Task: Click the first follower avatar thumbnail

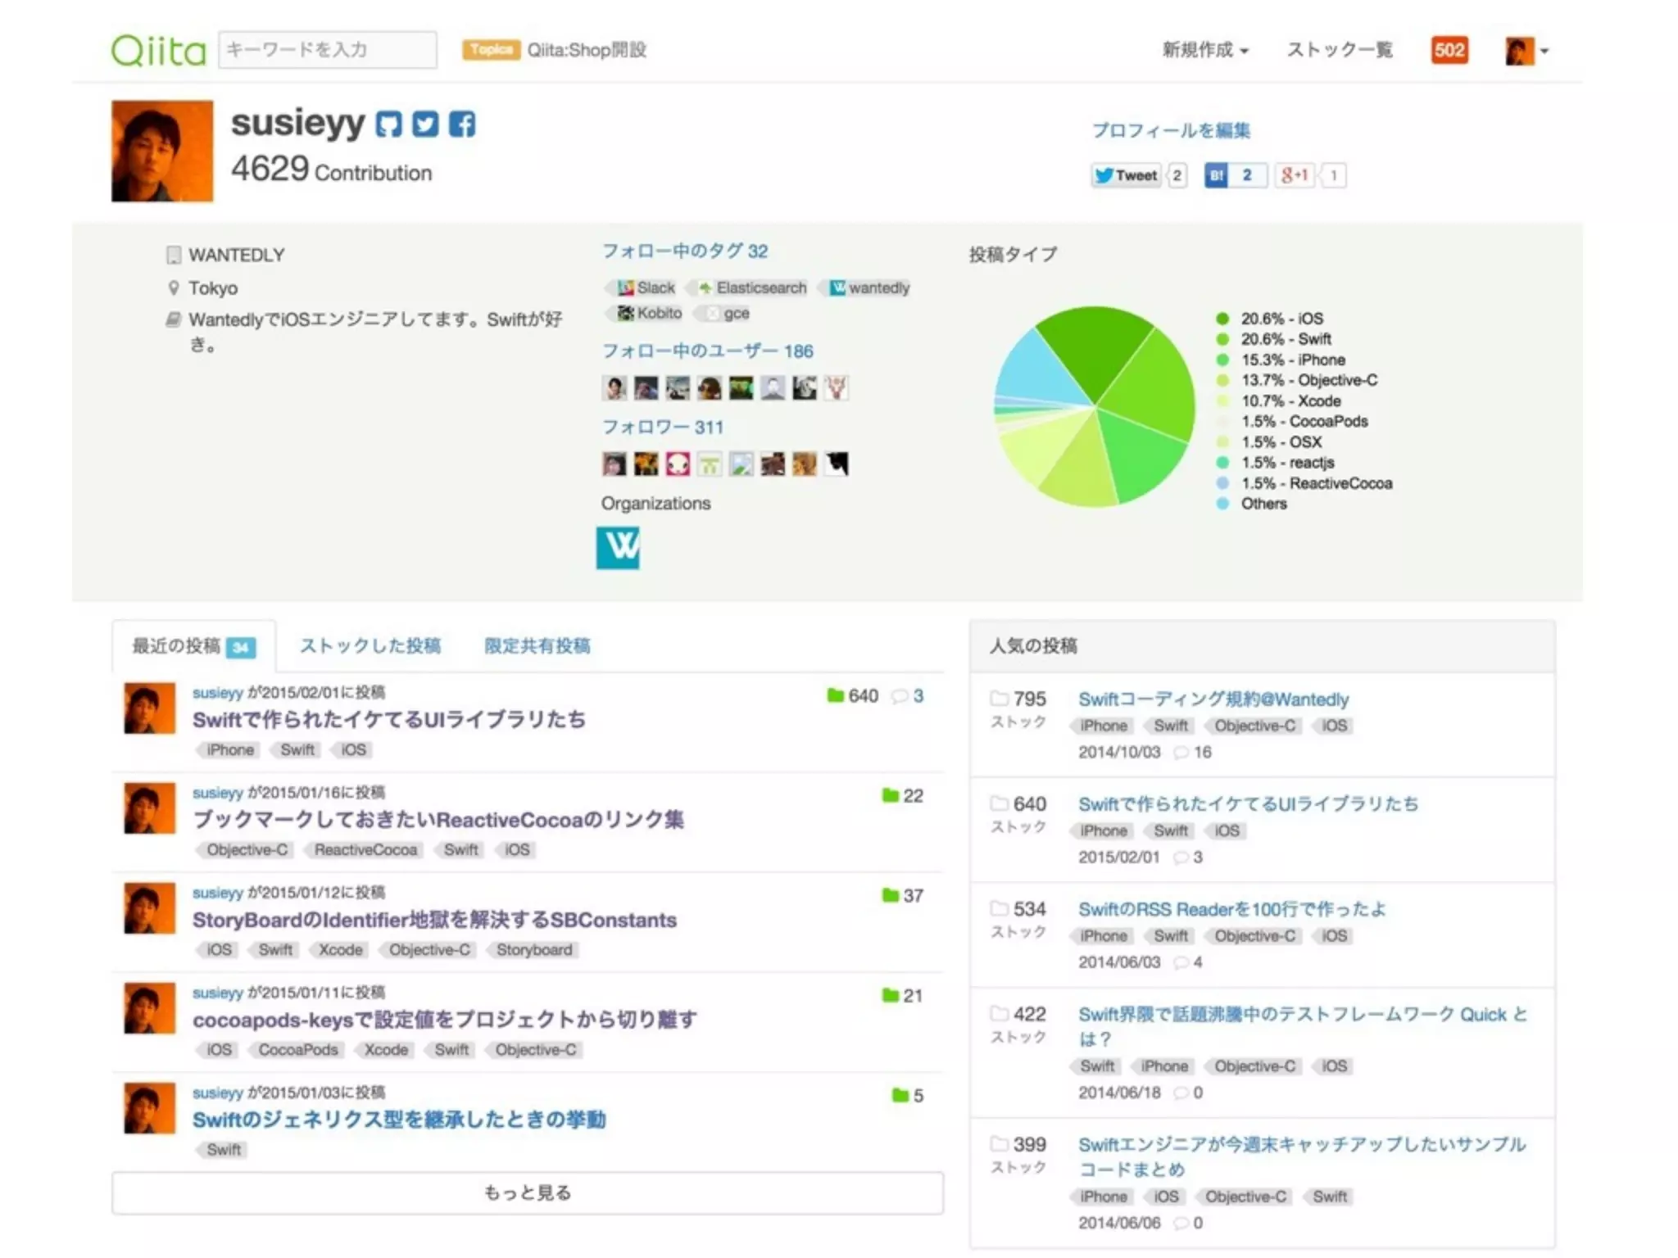Action: pyautogui.click(x=614, y=464)
